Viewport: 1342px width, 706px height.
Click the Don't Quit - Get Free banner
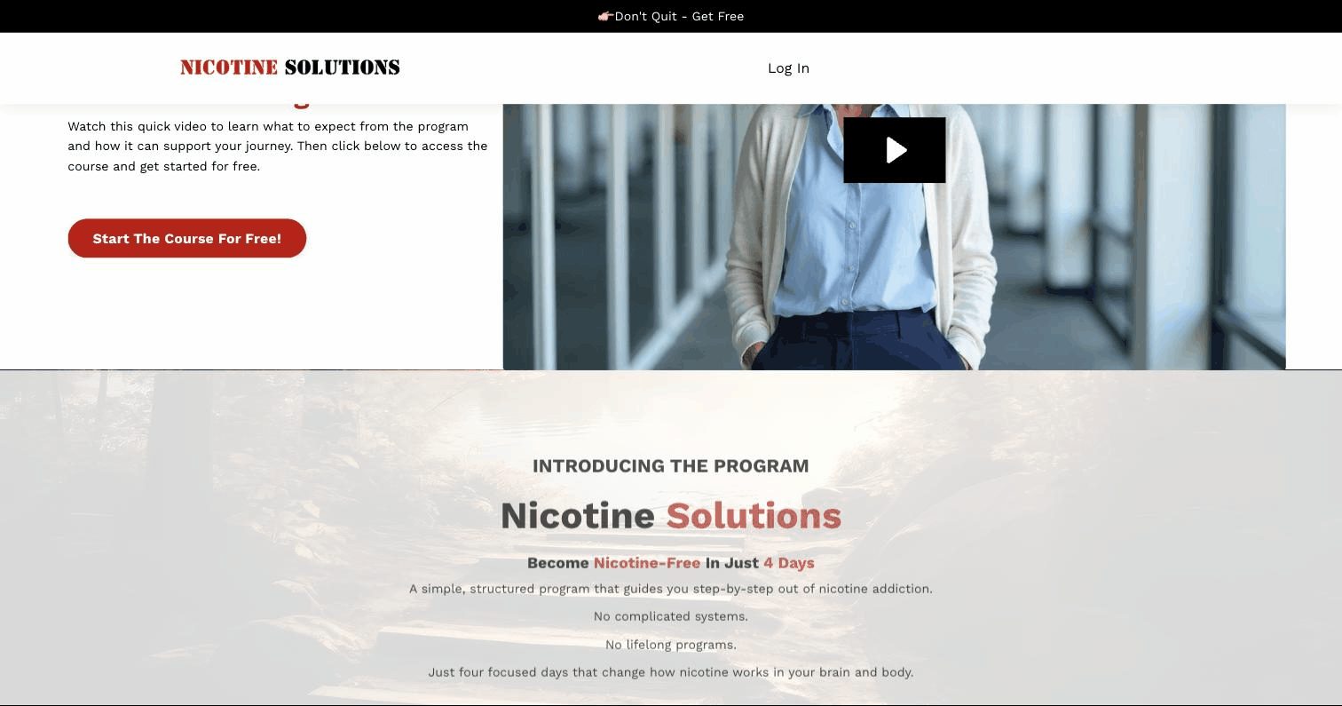click(x=671, y=16)
